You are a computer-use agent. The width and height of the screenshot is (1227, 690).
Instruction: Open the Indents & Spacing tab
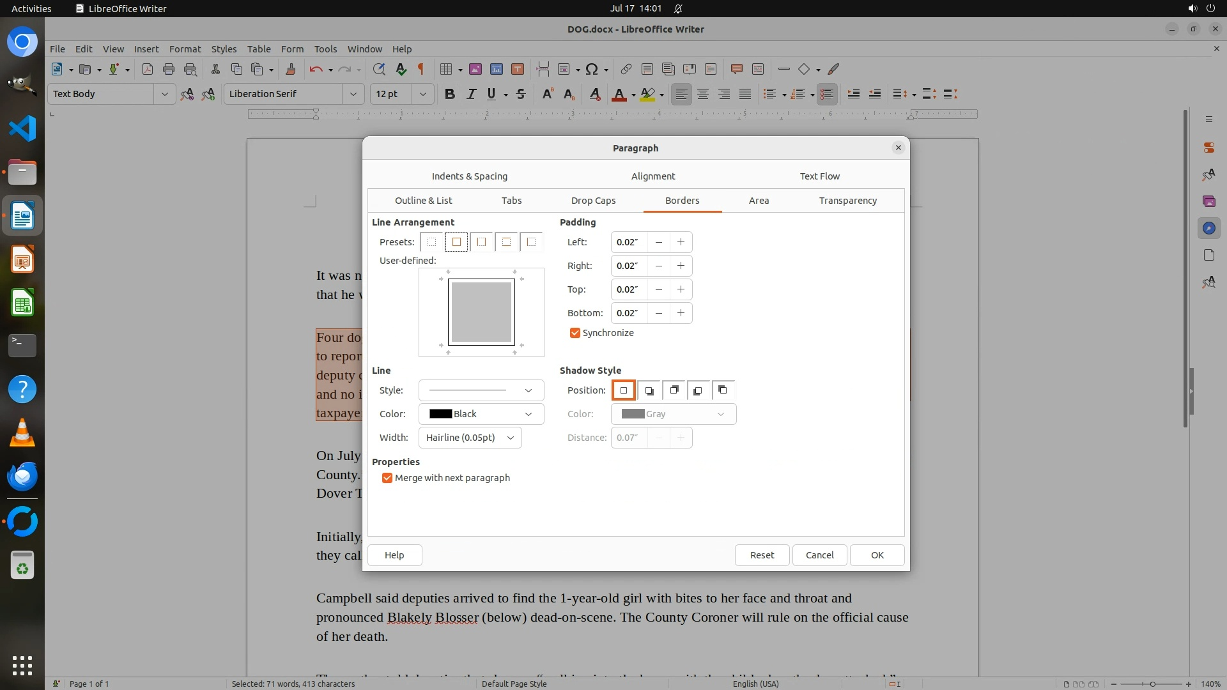[469, 176]
